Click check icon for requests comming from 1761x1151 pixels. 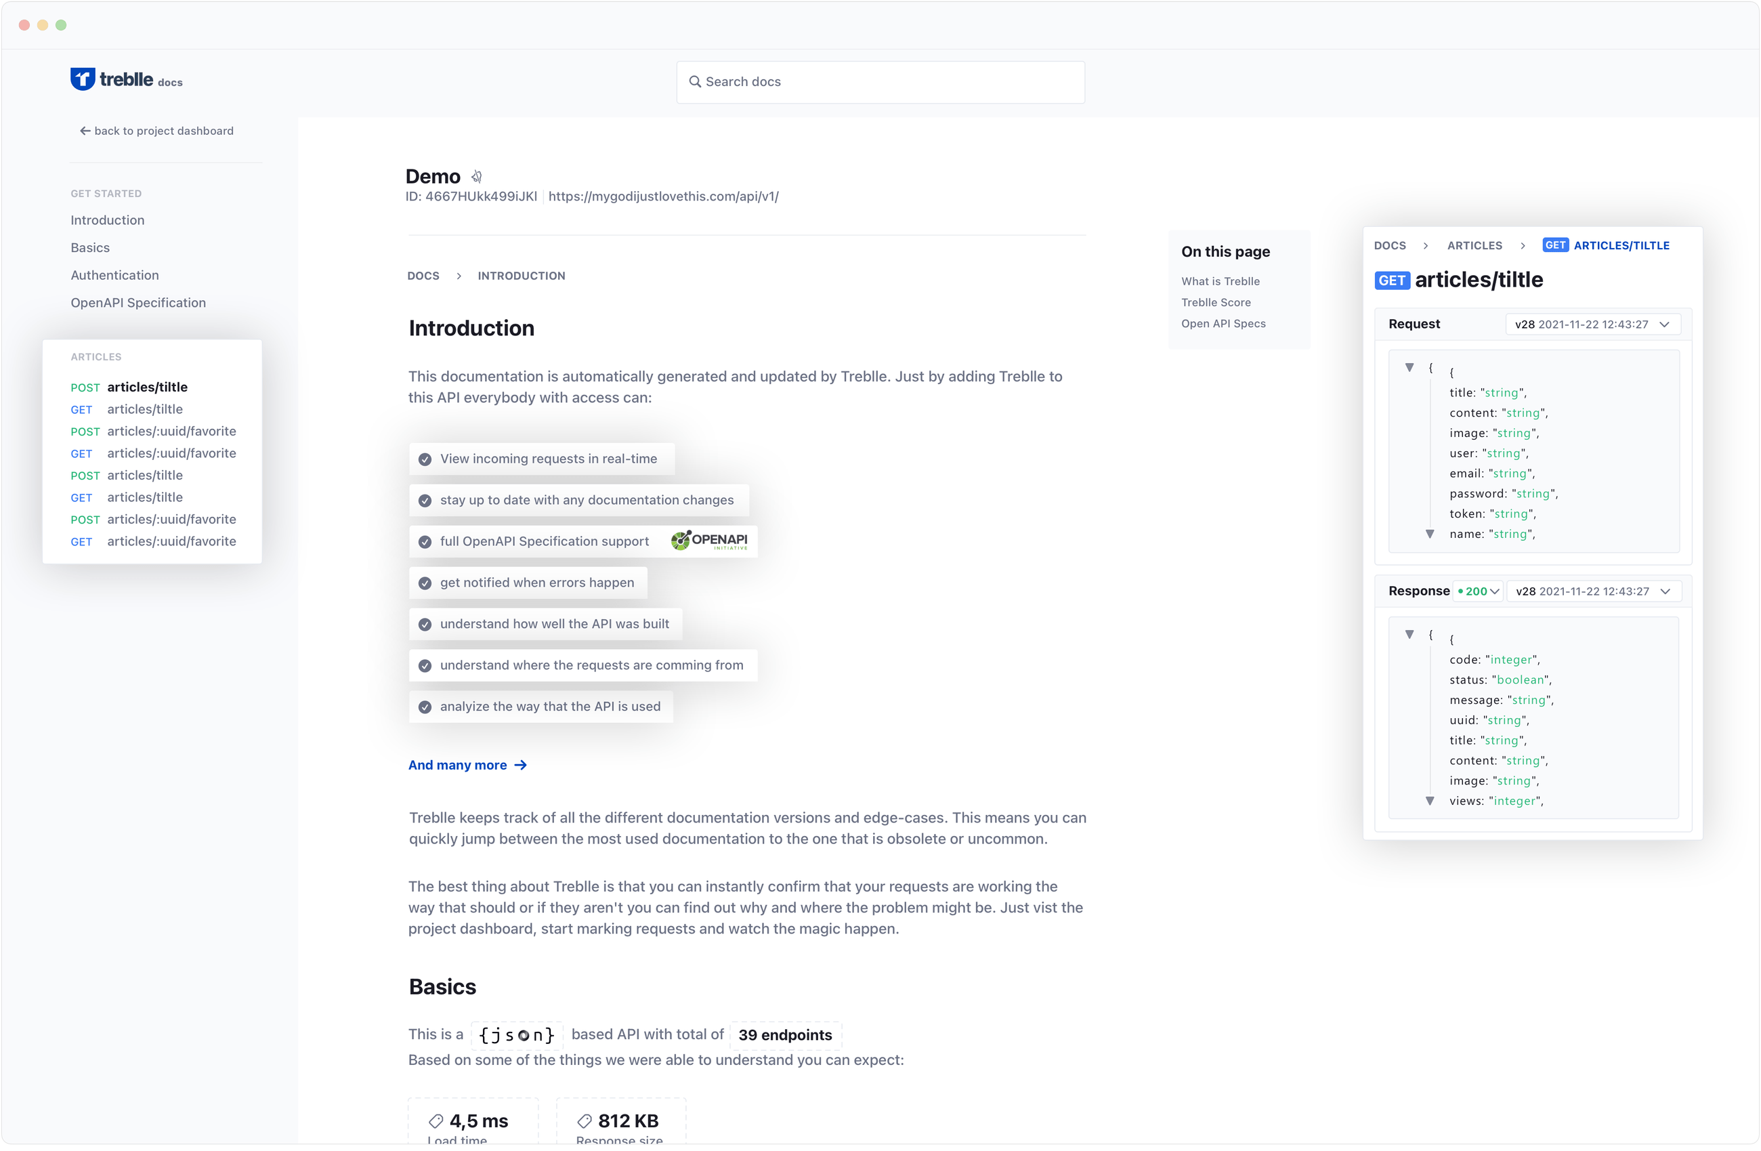pos(425,665)
